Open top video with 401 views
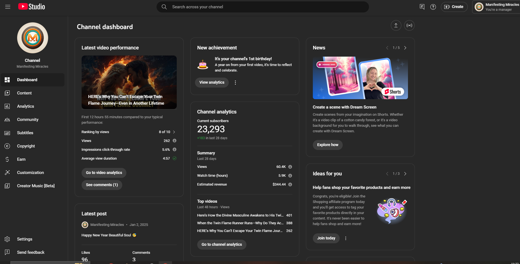 click(x=245, y=215)
